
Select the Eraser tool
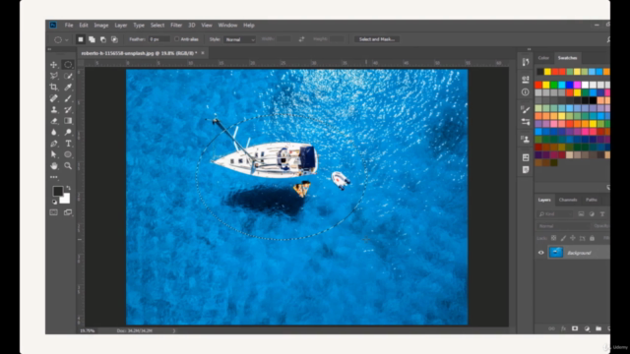53,121
